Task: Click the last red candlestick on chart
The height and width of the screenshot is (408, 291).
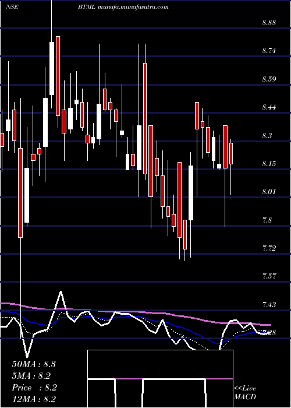Action: coord(231,153)
